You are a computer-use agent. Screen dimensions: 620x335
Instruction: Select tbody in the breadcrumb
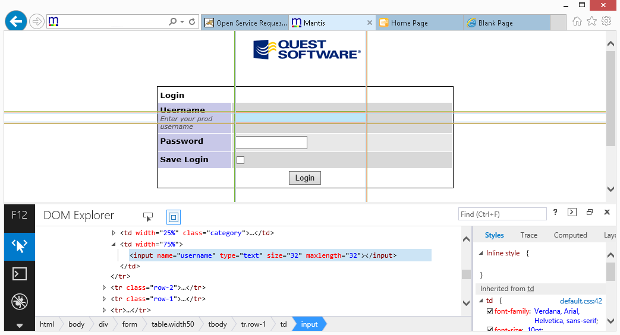218,324
